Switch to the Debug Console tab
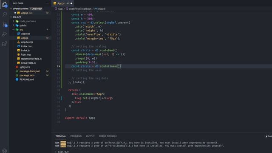This screenshot has width=272, height=153. click(x=108, y=136)
